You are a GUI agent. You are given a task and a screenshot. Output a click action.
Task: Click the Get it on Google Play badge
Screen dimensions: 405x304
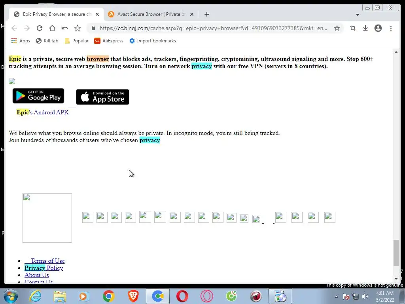[x=38, y=96]
